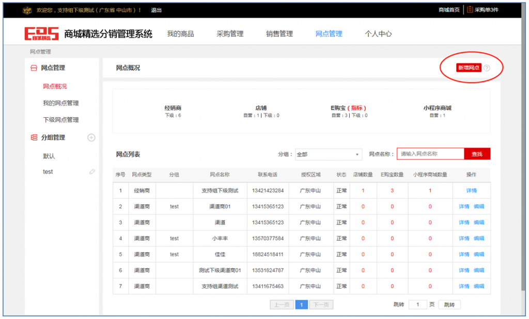Viewport: 529px width, 319px height.
Task: Click the 网点名称 column header
Action: [220, 174]
